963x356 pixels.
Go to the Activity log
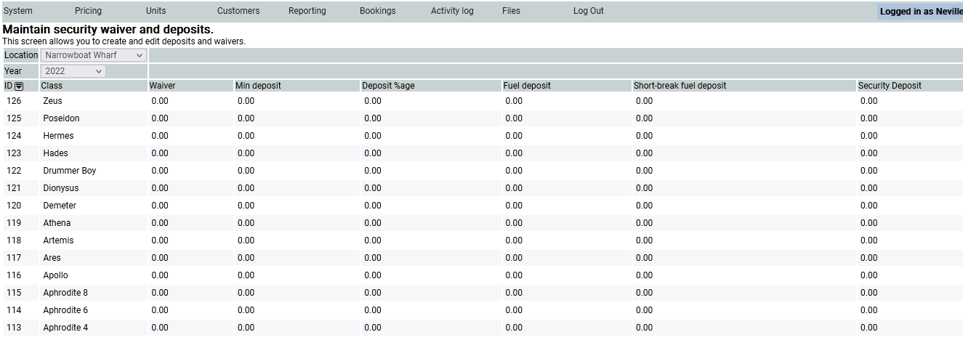pos(451,11)
